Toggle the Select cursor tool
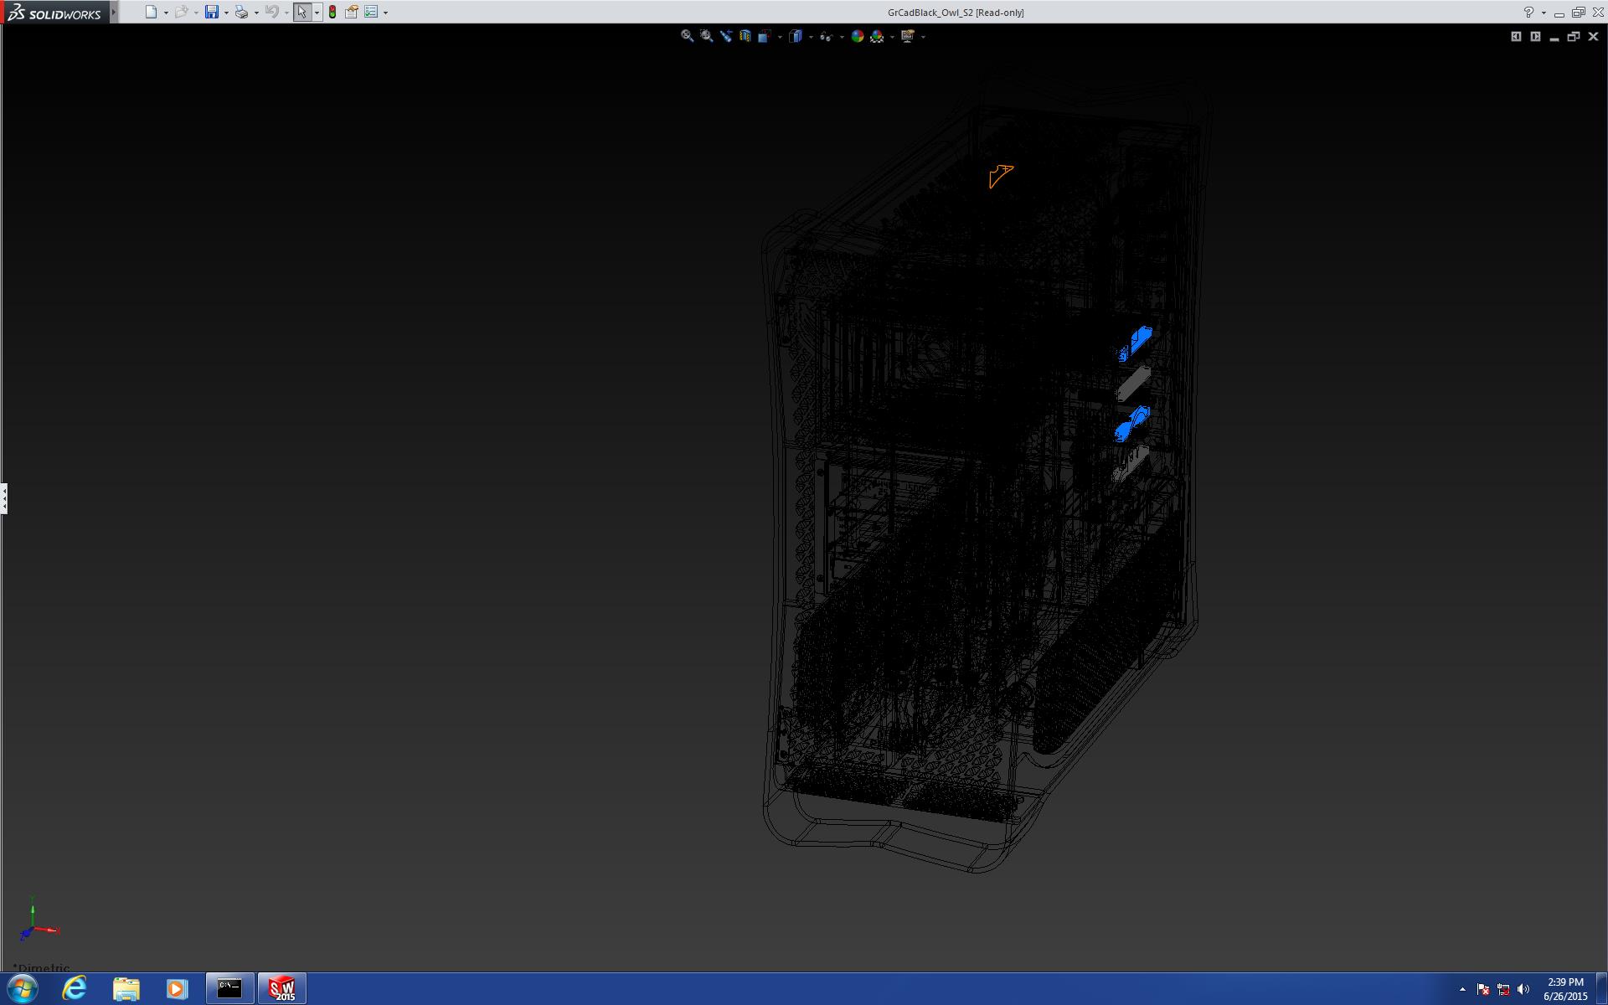This screenshot has height=1005, width=1608. click(x=301, y=12)
